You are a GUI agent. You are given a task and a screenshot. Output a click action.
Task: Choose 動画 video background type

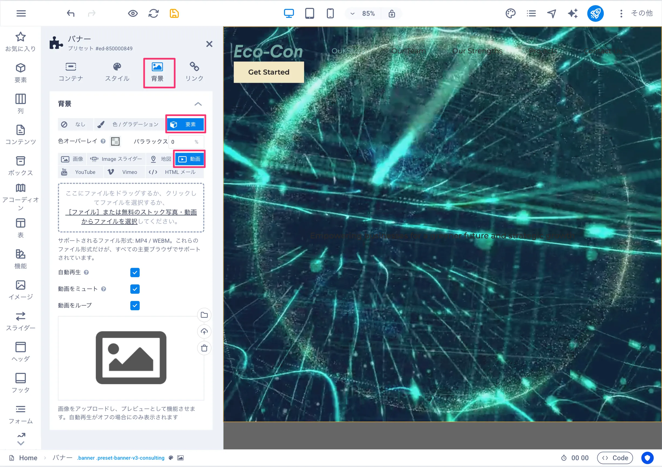[x=189, y=159]
